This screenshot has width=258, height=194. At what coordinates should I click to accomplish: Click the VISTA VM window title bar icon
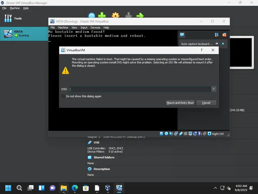click(x=52, y=21)
